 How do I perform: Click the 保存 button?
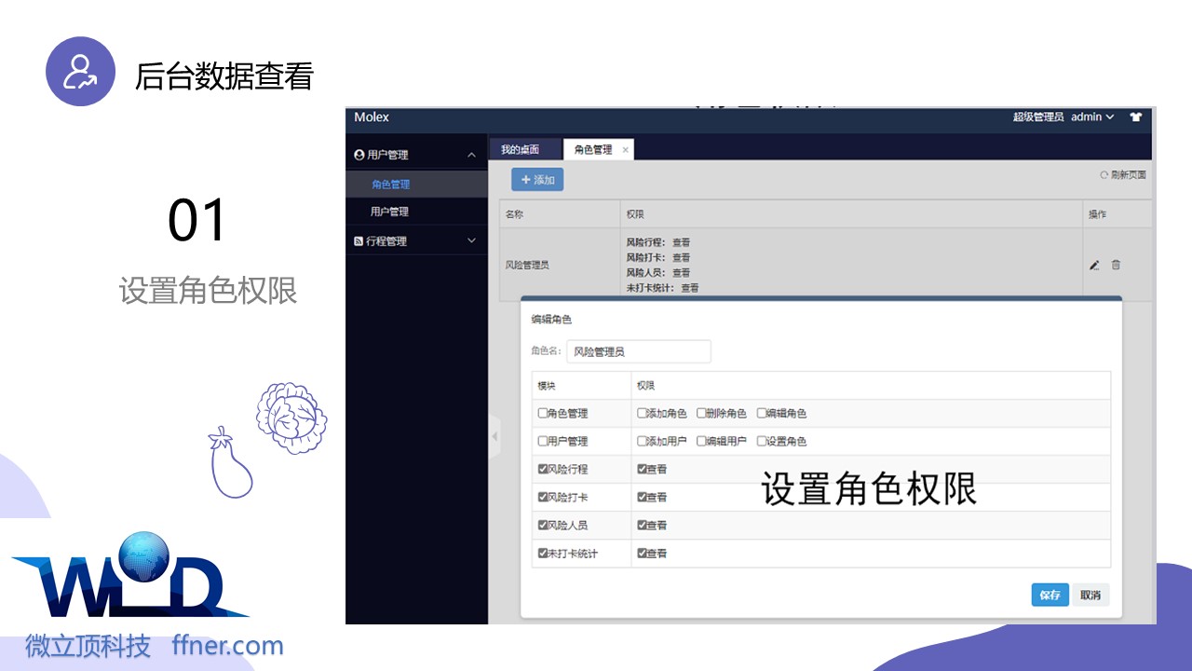(x=1050, y=596)
